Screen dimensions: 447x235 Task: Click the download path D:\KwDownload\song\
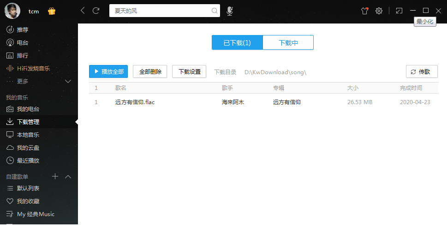click(x=275, y=72)
